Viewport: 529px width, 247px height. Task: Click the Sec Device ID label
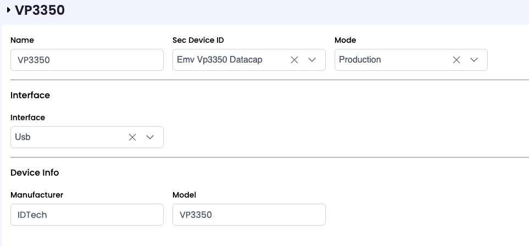tap(198, 40)
